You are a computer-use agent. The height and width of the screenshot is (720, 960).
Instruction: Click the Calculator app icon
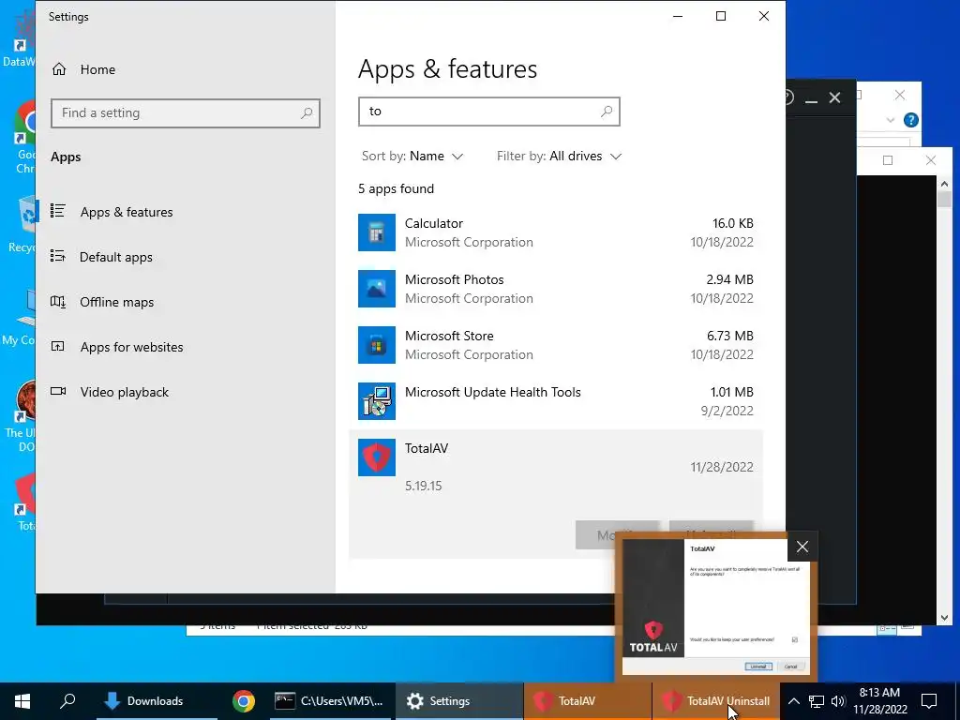coord(377,232)
